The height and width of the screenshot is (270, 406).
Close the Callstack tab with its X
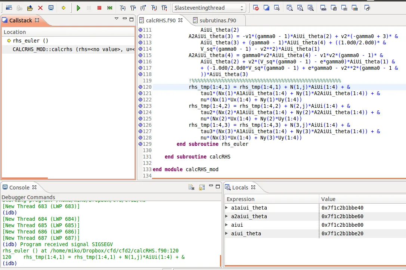click(x=37, y=20)
